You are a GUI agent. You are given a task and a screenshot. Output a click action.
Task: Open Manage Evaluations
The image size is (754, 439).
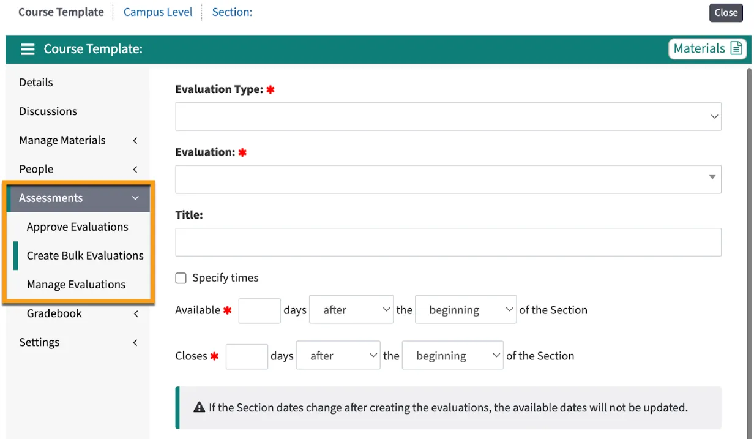(x=77, y=285)
